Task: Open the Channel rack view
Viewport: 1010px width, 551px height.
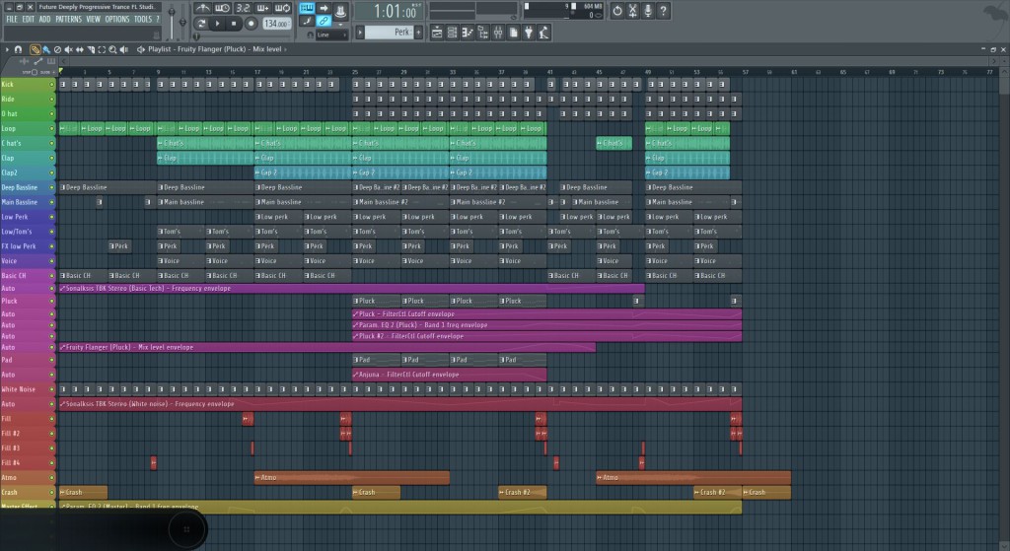Action: tap(452, 33)
